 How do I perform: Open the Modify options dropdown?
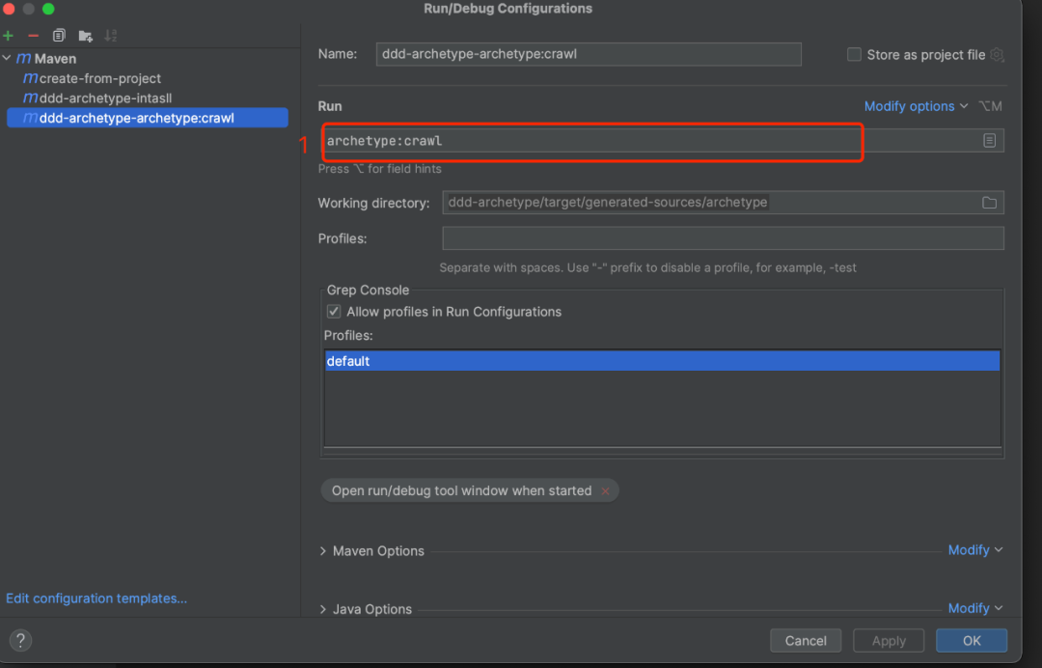[916, 106]
